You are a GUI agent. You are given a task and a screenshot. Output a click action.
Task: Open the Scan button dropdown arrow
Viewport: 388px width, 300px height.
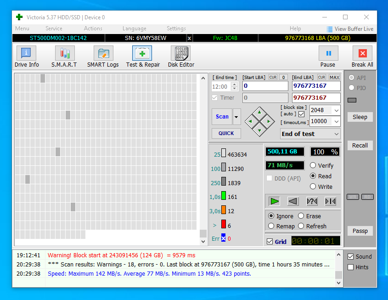[236, 117]
